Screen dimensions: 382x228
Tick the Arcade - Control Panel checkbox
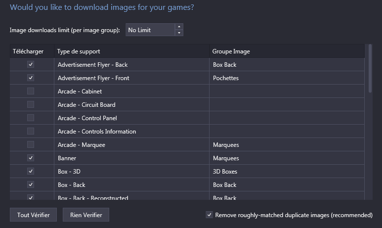(x=31, y=118)
